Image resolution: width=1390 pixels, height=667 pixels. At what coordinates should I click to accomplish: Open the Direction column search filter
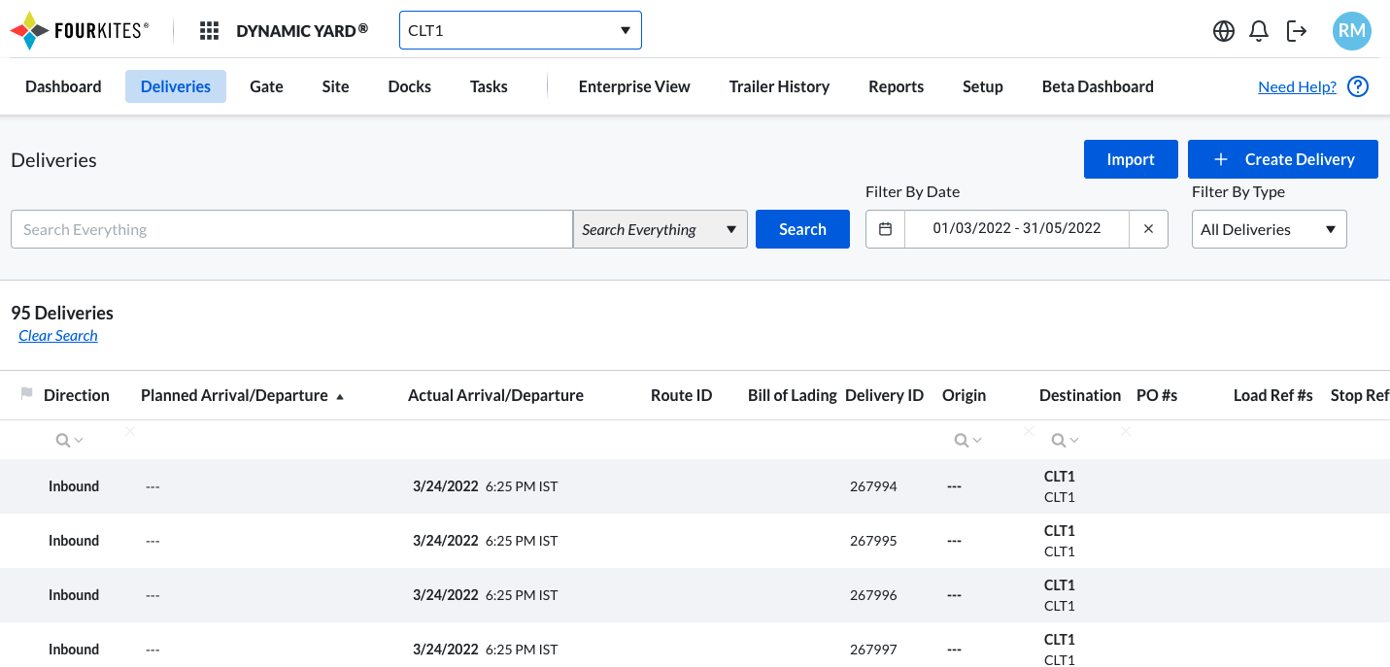(69, 441)
